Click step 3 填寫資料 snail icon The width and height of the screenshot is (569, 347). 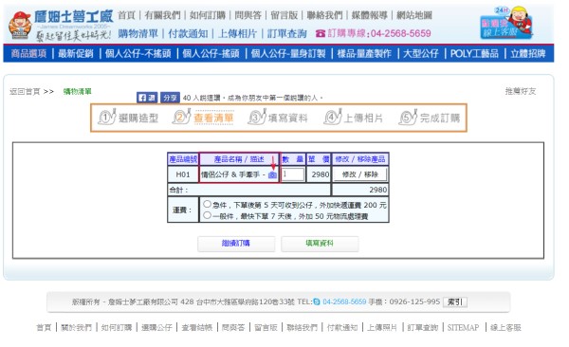tap(257, 118)
